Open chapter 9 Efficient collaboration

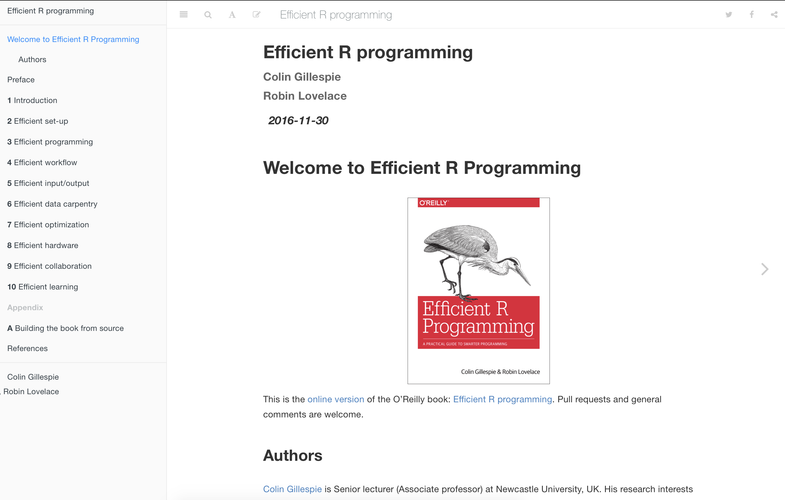(50, 266)
